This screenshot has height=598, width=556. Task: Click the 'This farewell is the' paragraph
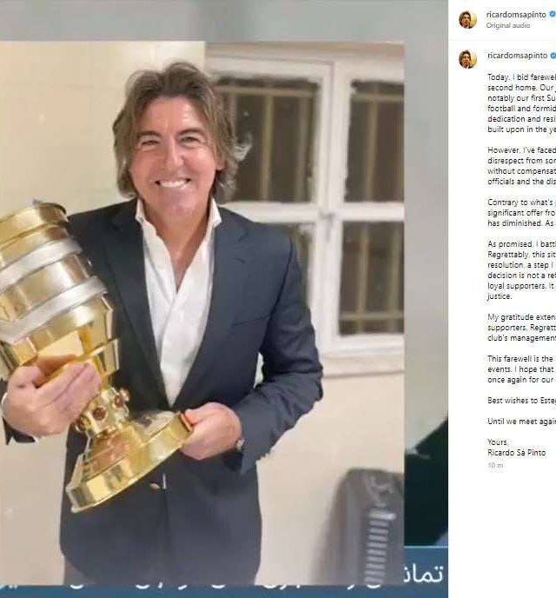point(522,369)
